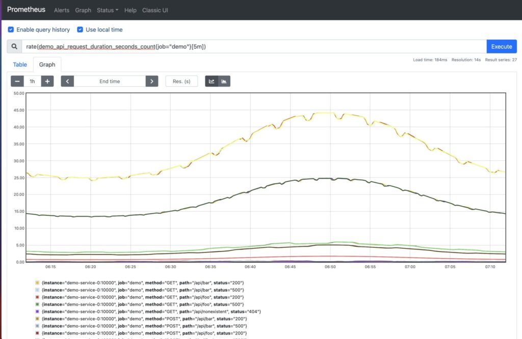The width and height of the screenshot is (522, 339).
Task: Focus the PromQL expression input
Action: coord(254,46)
